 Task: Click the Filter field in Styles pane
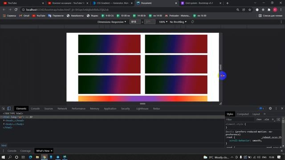click(240, 120)
